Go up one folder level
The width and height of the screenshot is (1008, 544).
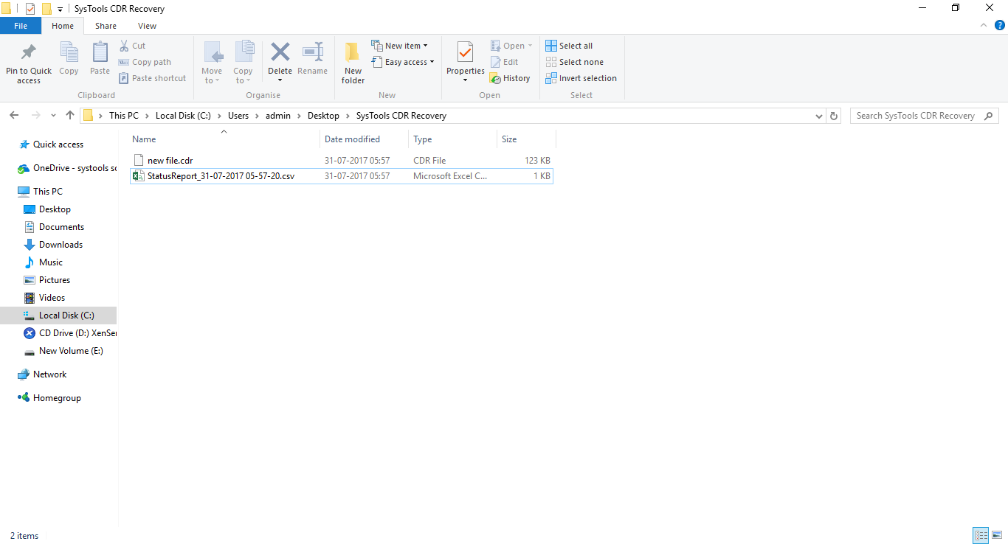click(70, 116)
